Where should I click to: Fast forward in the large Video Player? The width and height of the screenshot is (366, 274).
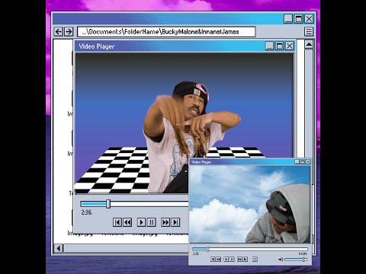coord(165,222)
